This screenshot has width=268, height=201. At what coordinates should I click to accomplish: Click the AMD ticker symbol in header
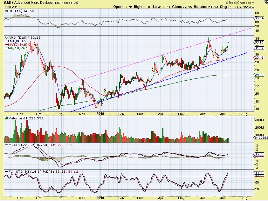(8, 3)
